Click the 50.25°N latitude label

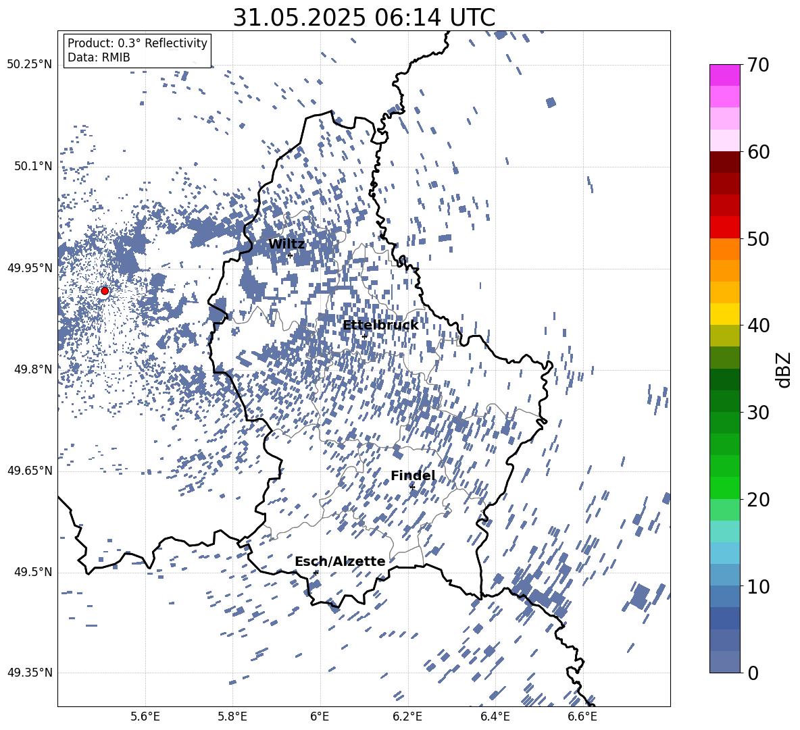(x=30, y=65)
